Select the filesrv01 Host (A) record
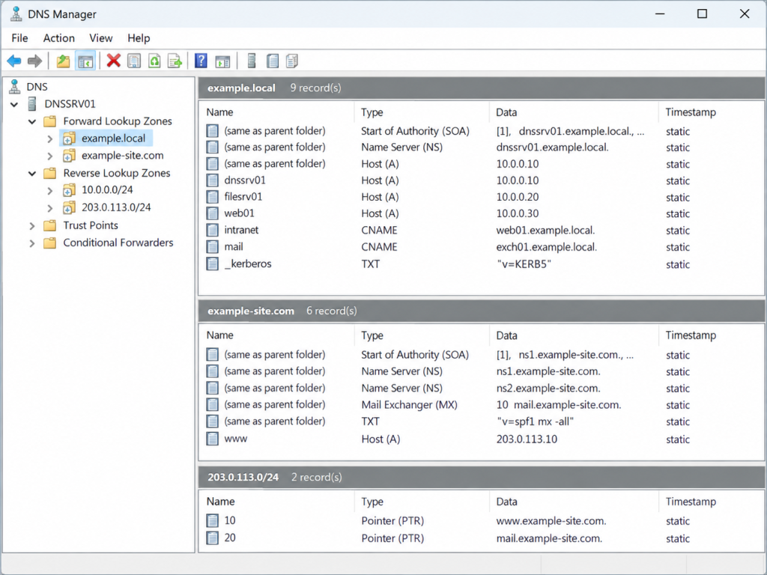The image size is (767, 575). (482, 197)
